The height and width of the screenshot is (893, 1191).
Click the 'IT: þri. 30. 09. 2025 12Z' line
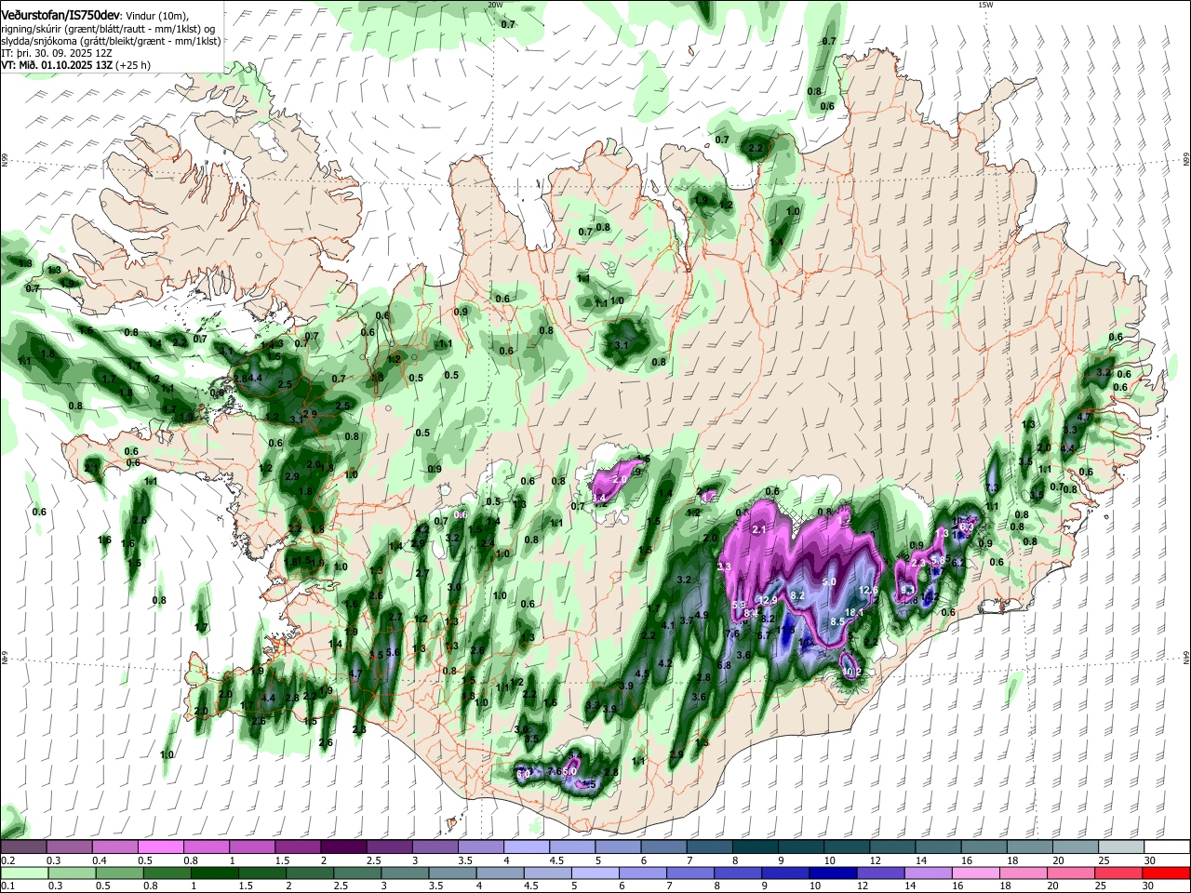55,54
